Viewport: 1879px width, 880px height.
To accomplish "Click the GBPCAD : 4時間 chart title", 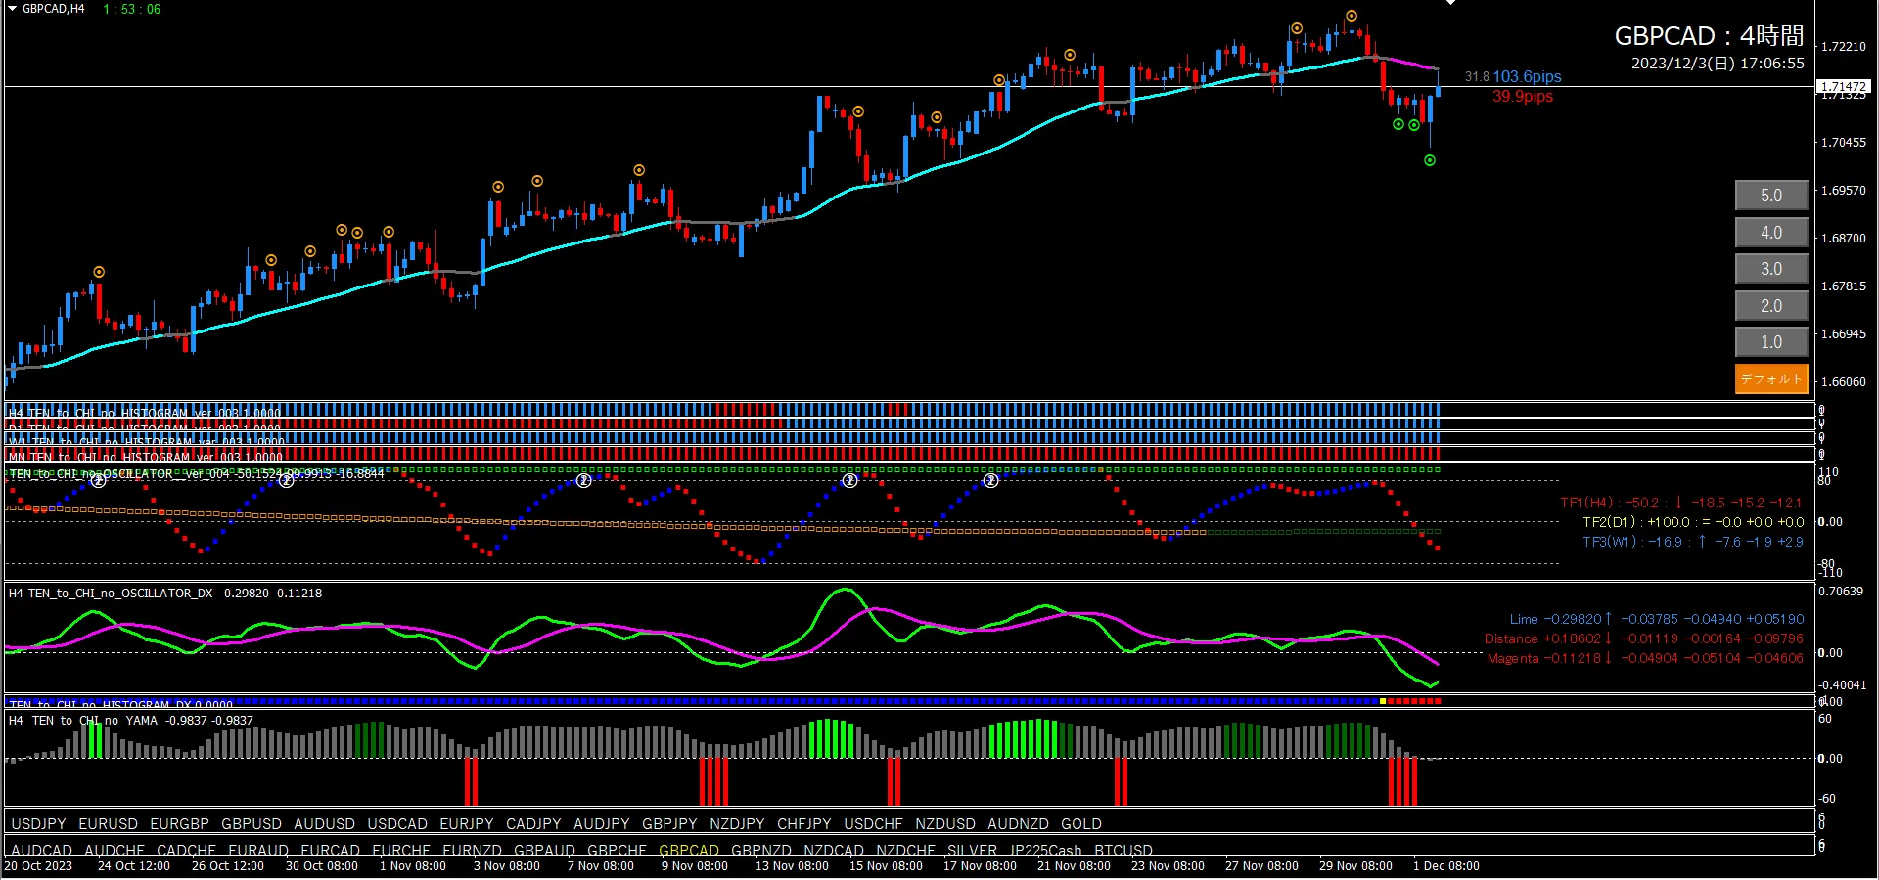I will tap(1709, 36).
